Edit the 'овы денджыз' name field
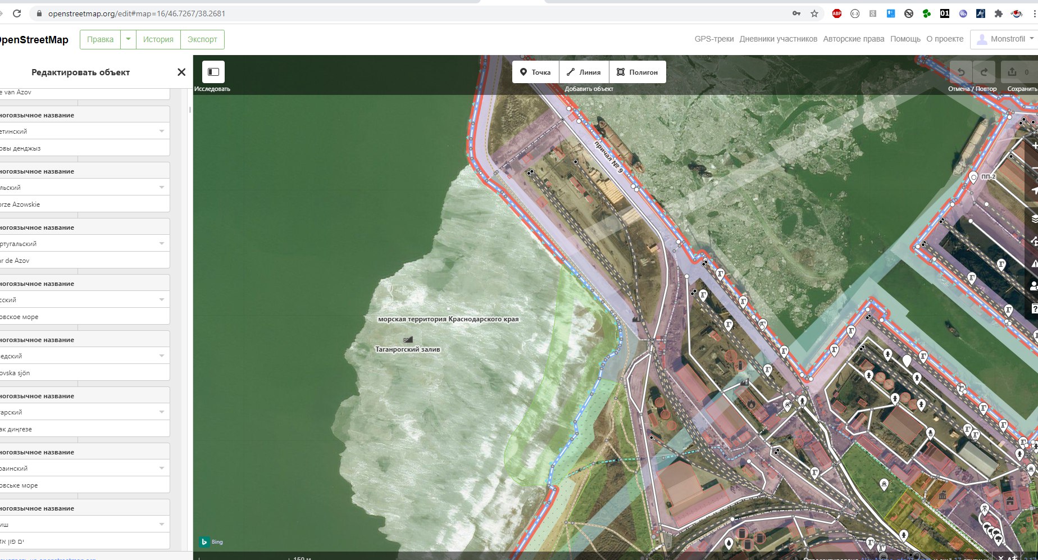Image resolution: width=1038 pixels, height=560 pixels. pos(84,148)
